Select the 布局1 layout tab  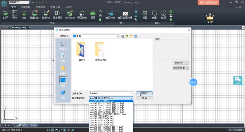click(x=24, y=125)
